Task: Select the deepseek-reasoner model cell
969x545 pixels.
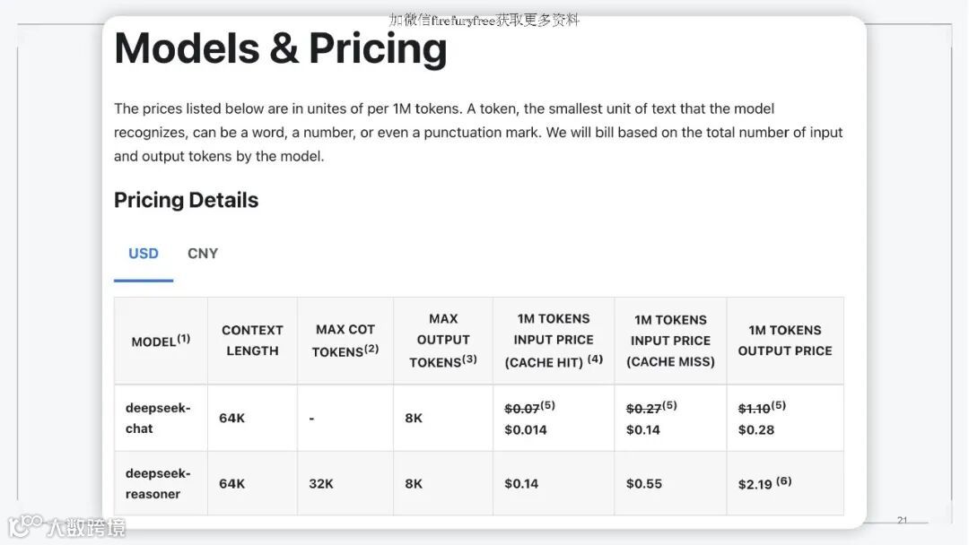Action: pos(161,483)
